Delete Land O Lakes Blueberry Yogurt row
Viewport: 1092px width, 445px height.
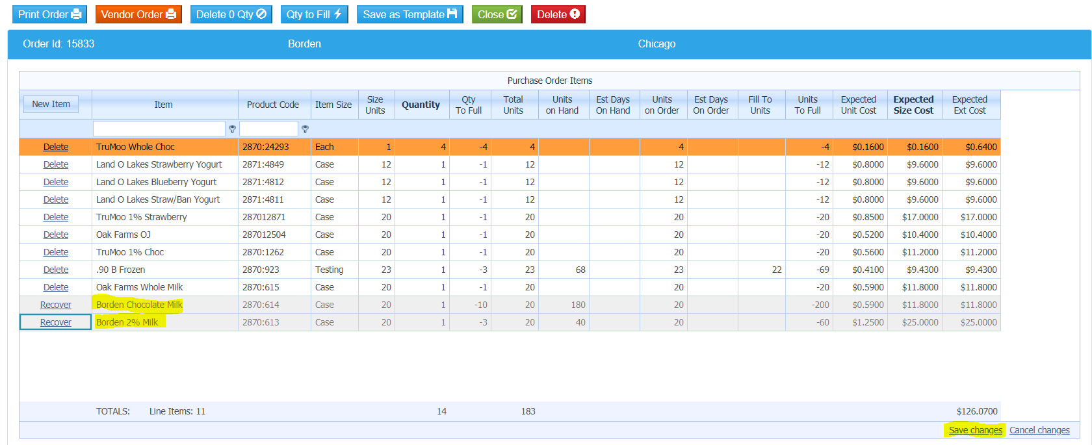(56, 182)
